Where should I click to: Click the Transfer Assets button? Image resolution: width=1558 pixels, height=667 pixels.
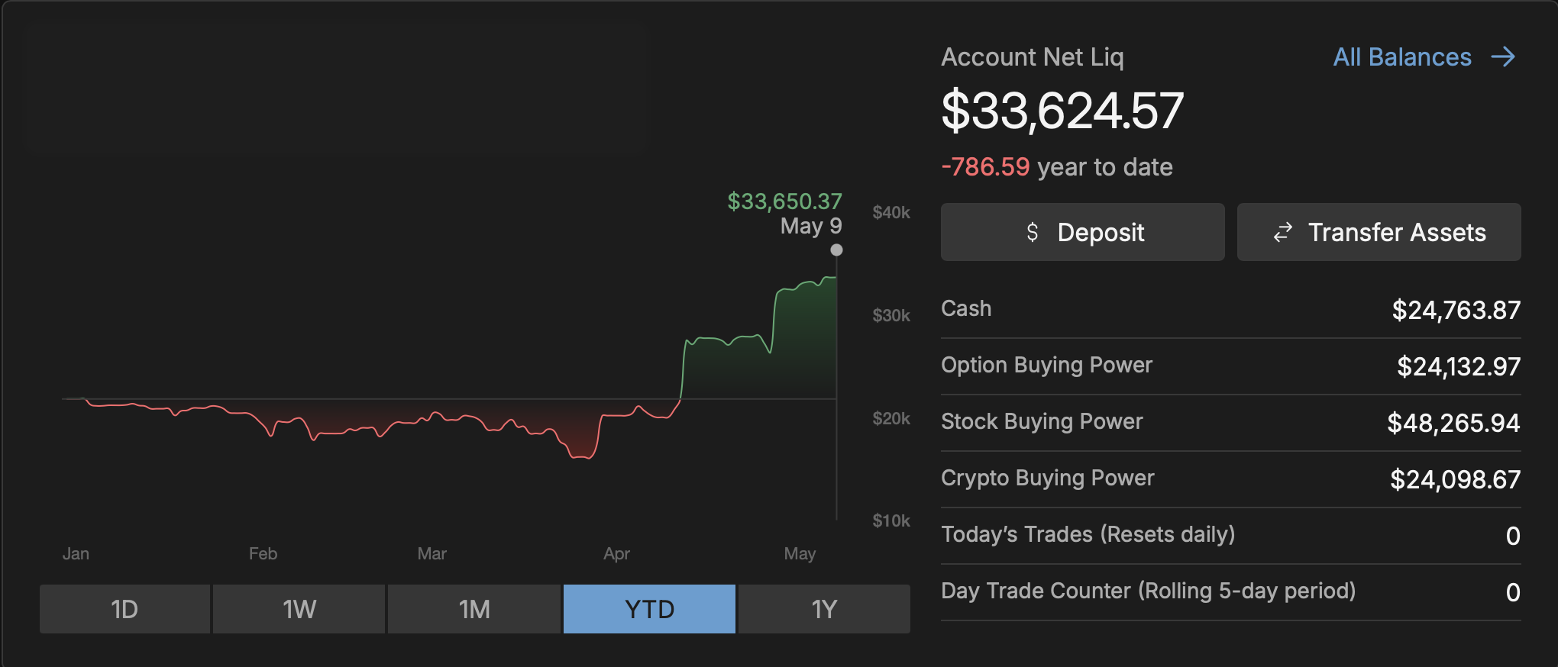(1379, 232)
